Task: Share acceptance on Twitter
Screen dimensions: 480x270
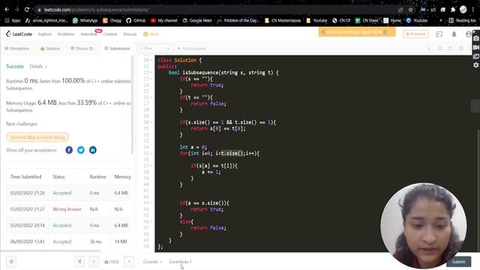Action: click(x=81, y=150)
